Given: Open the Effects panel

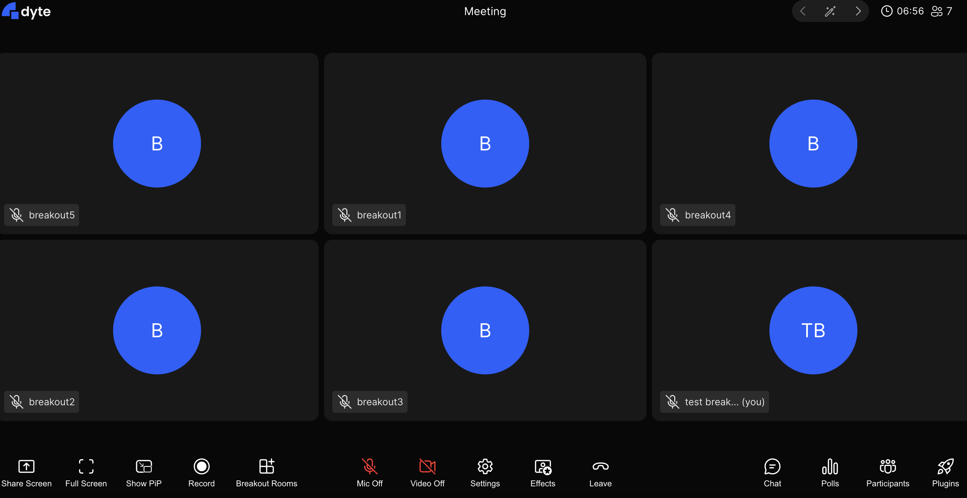Looking at the screenshot, I should pos(543,466).
